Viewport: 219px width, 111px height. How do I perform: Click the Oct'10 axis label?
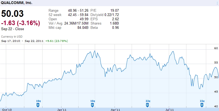[7, 110]
